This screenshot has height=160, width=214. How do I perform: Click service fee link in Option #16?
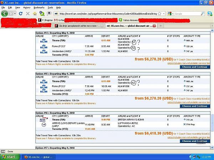[x=189, y=137]
